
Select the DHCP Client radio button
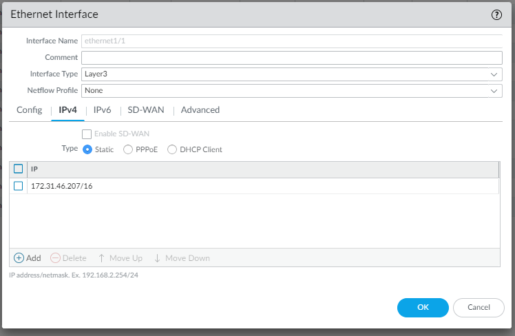tap(172, 149)
